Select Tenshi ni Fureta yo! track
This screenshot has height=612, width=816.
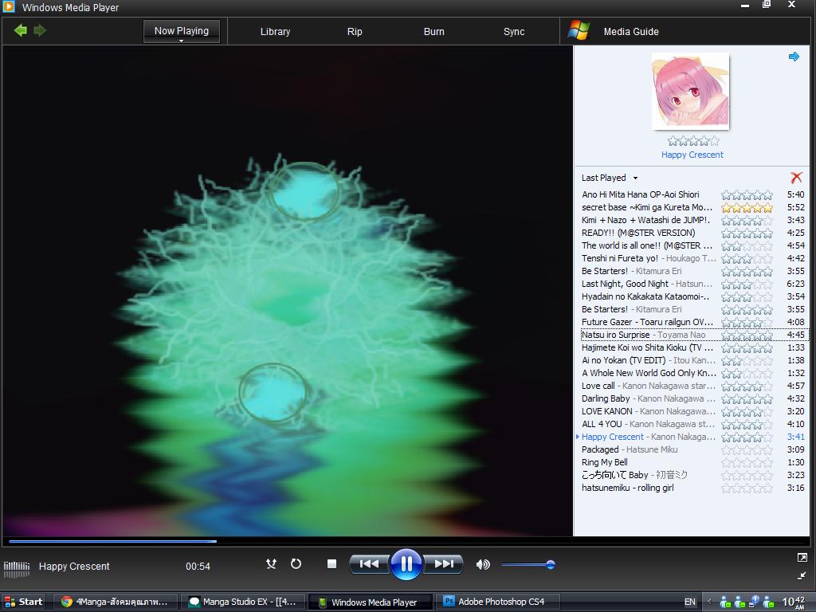pyautogui.click(x=692, y=258)
